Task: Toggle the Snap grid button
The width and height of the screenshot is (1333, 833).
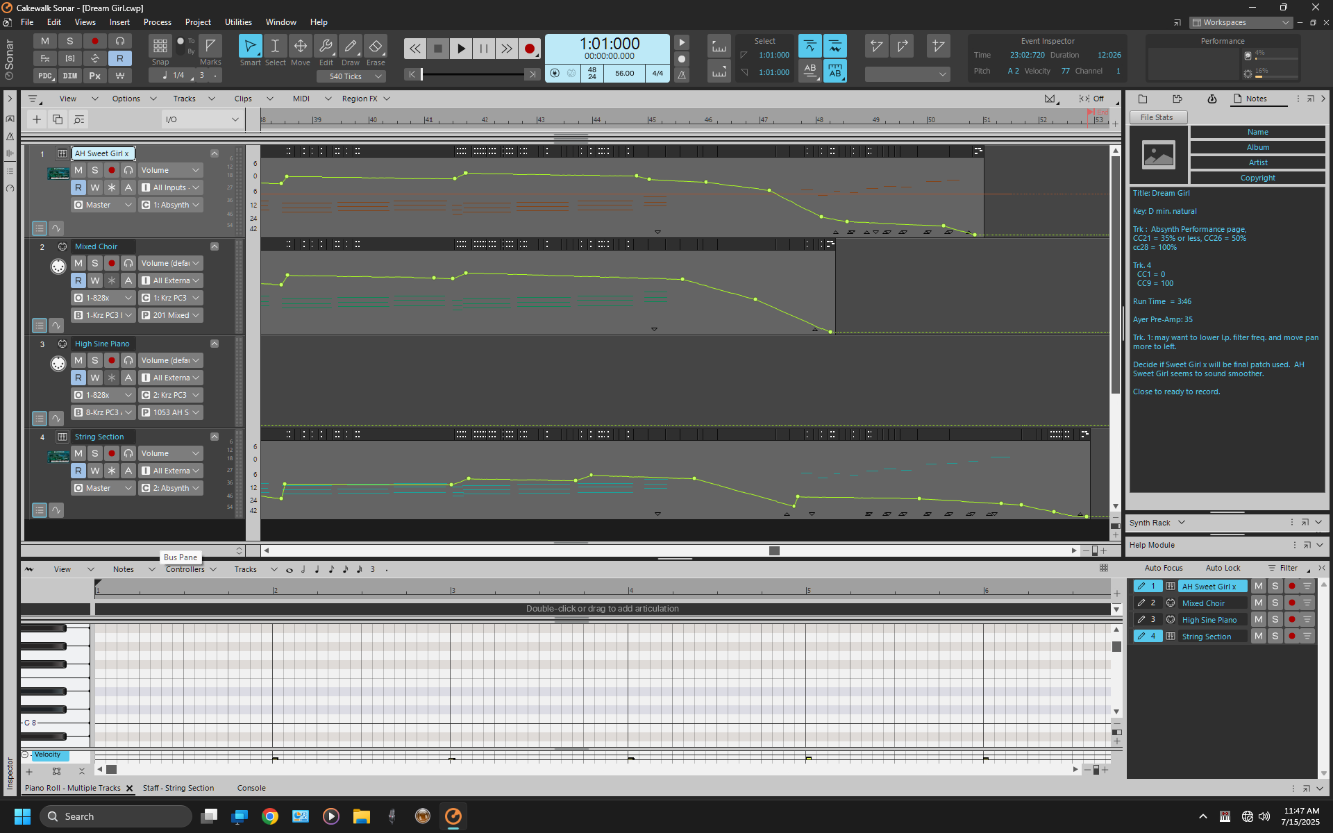Action: tap(160, 46)
